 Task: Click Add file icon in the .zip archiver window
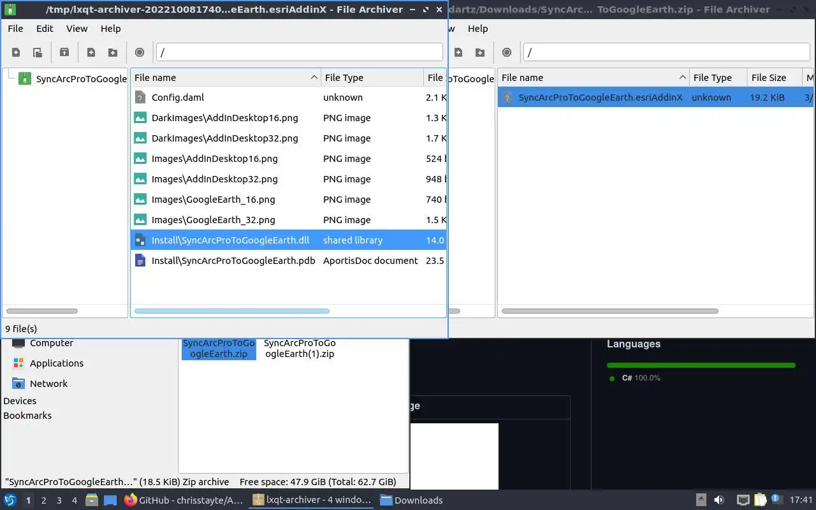click(458, 52)
